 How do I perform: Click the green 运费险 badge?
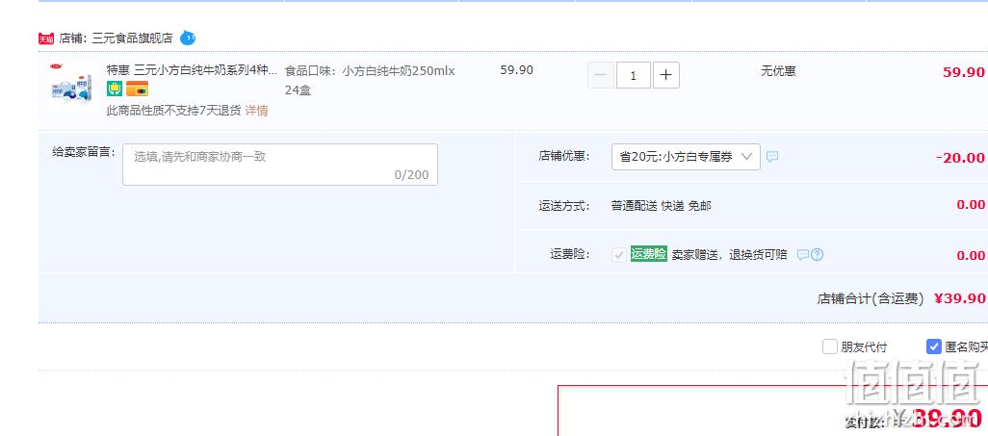[x=648, y=254]
